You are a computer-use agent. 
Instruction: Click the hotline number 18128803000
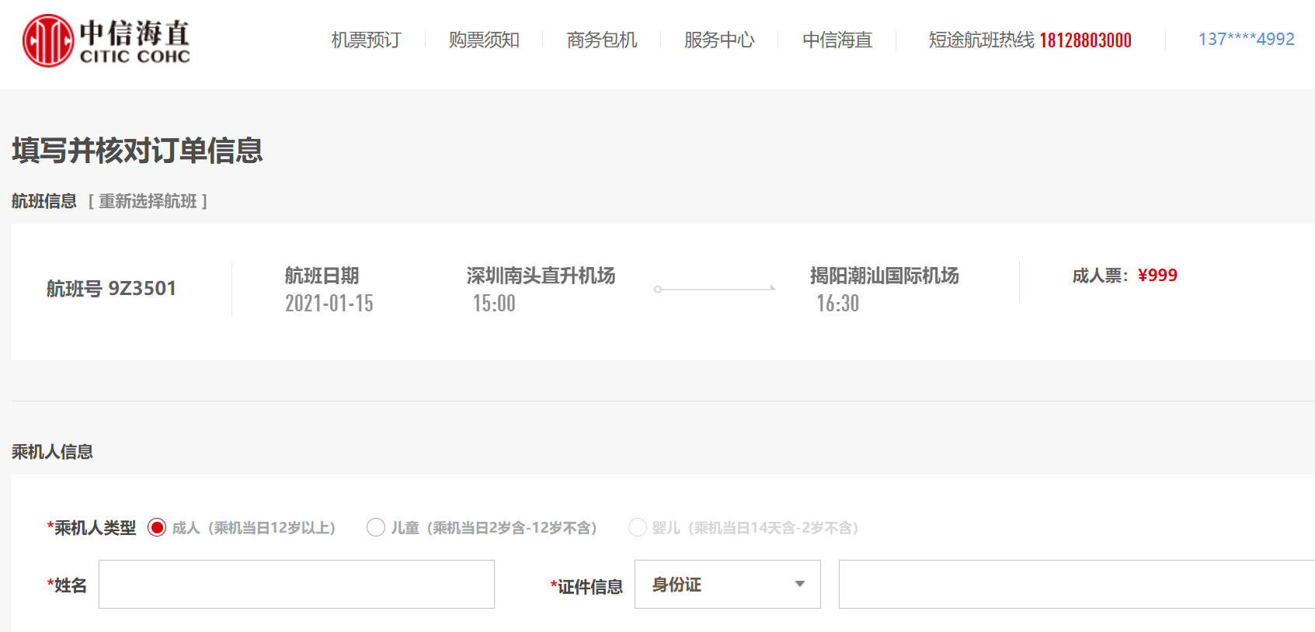(1085, 40)
